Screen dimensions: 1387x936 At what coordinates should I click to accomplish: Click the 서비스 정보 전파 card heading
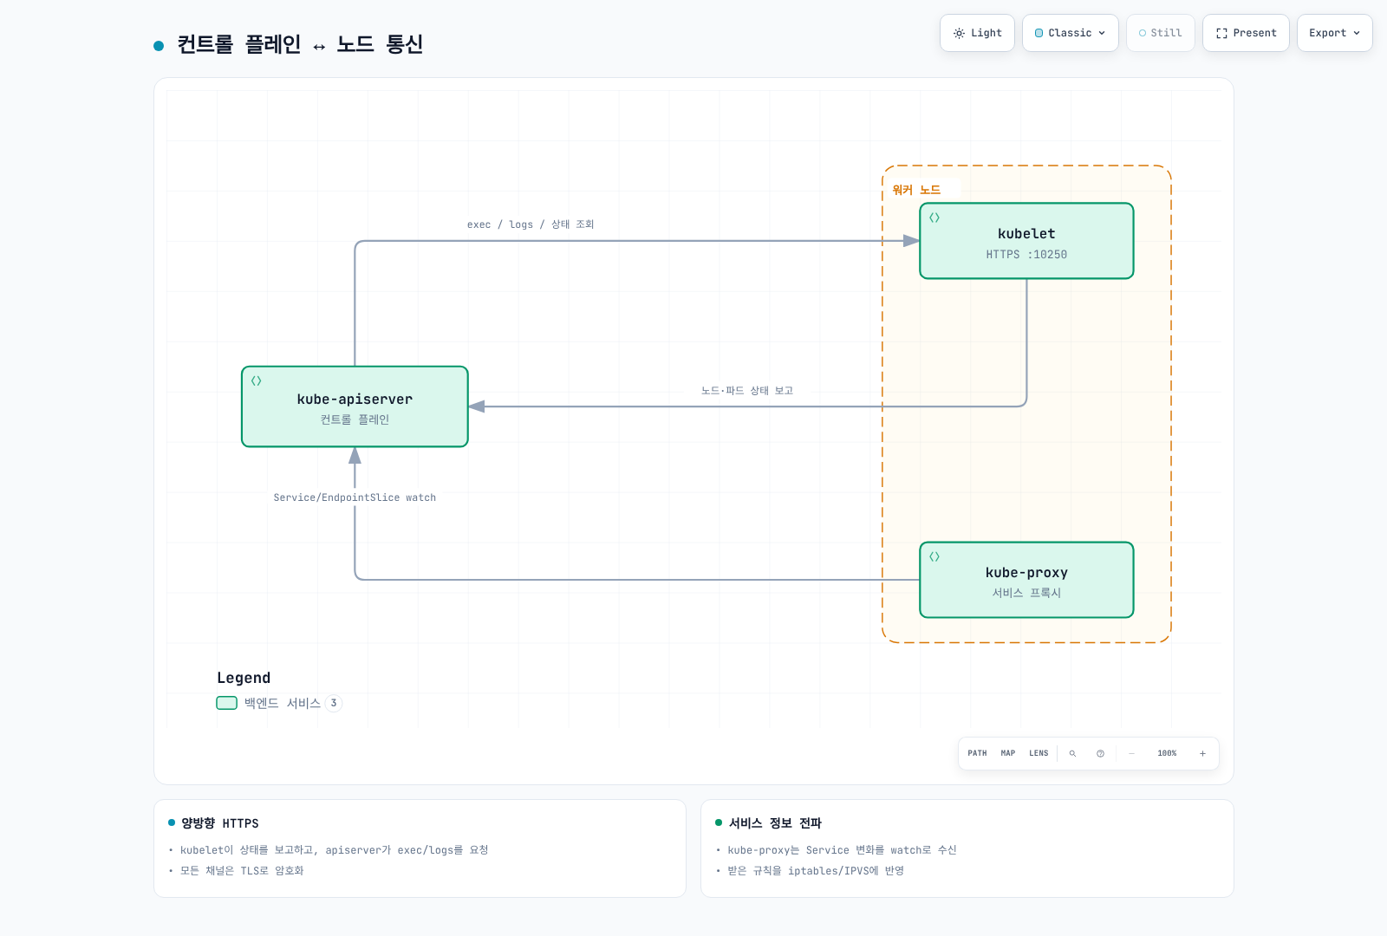click(775, 823)
